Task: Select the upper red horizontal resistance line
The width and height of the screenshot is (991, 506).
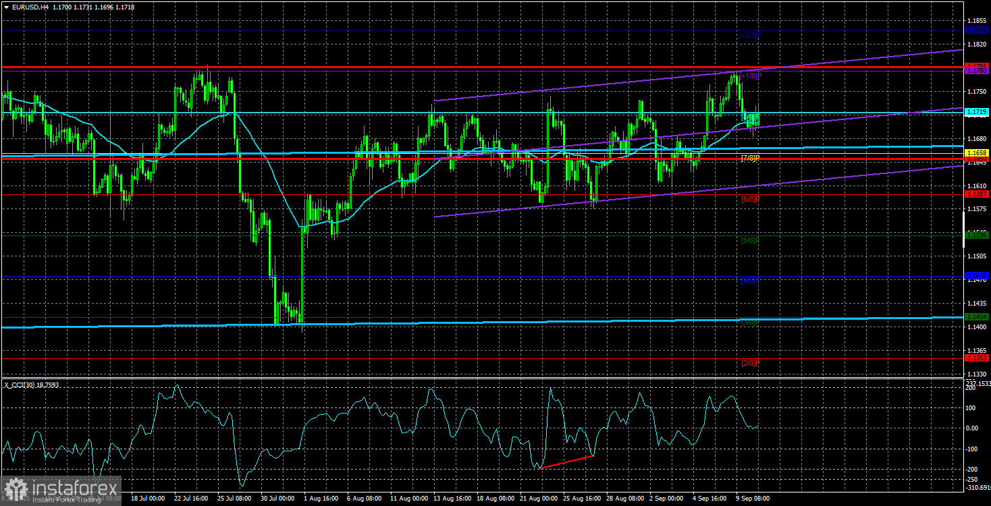Action: pos(482,67)
